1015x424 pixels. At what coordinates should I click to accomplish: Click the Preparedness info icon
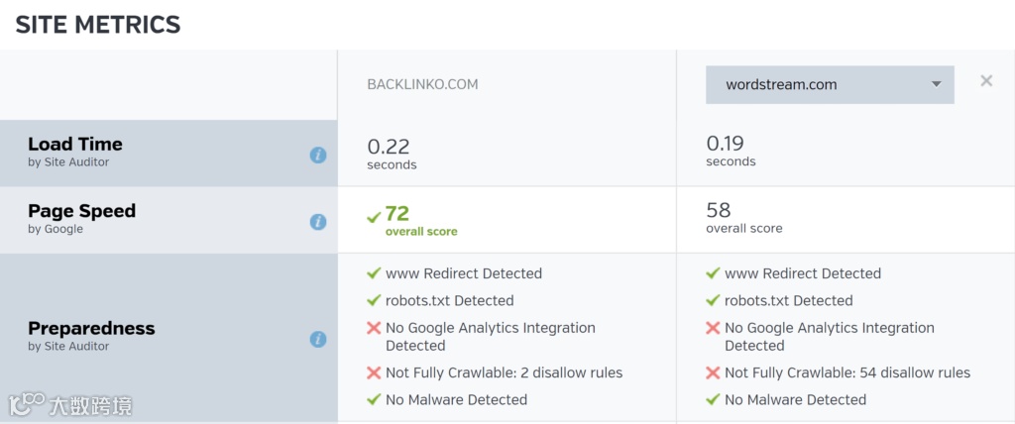click(318, 340)
